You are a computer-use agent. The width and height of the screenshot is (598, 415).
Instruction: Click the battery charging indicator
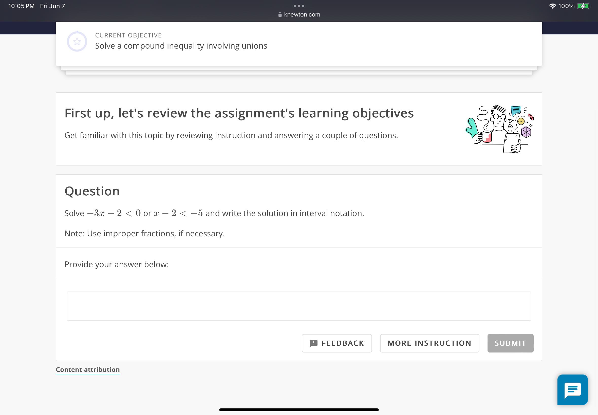583,6
